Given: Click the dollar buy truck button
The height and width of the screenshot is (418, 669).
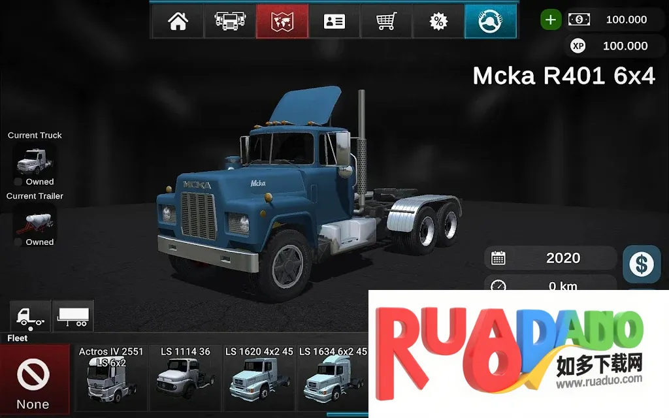Looking at the screenshot, I should 641,264.
